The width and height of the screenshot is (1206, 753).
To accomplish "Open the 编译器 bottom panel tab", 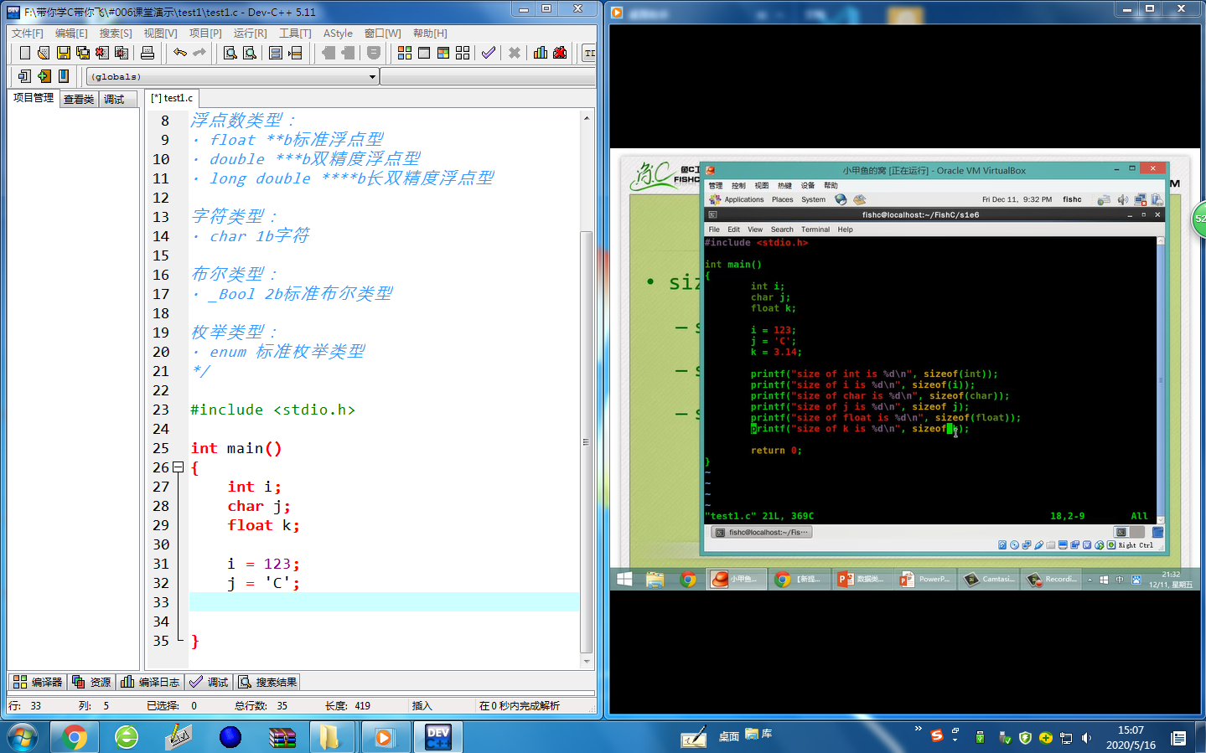I will click(38, 682).
